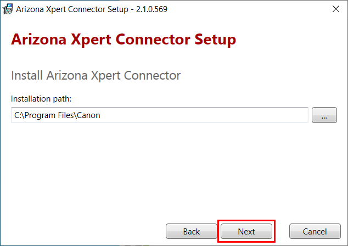Click the title bar caption text
The image size is (348, 246).
pos(92,9)
